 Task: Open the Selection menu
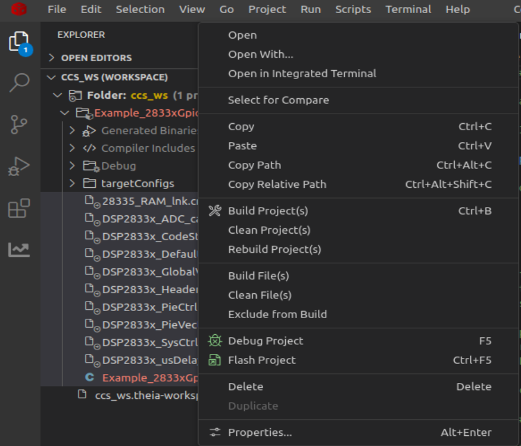point(140,10)
